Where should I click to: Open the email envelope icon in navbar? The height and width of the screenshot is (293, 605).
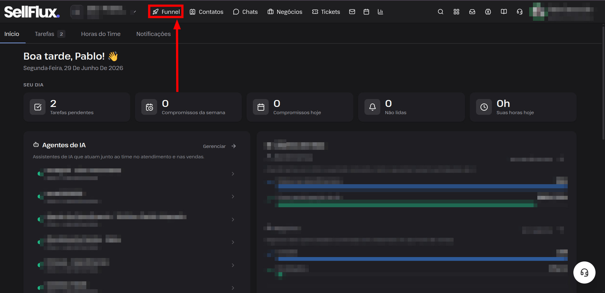coord(352,12)
